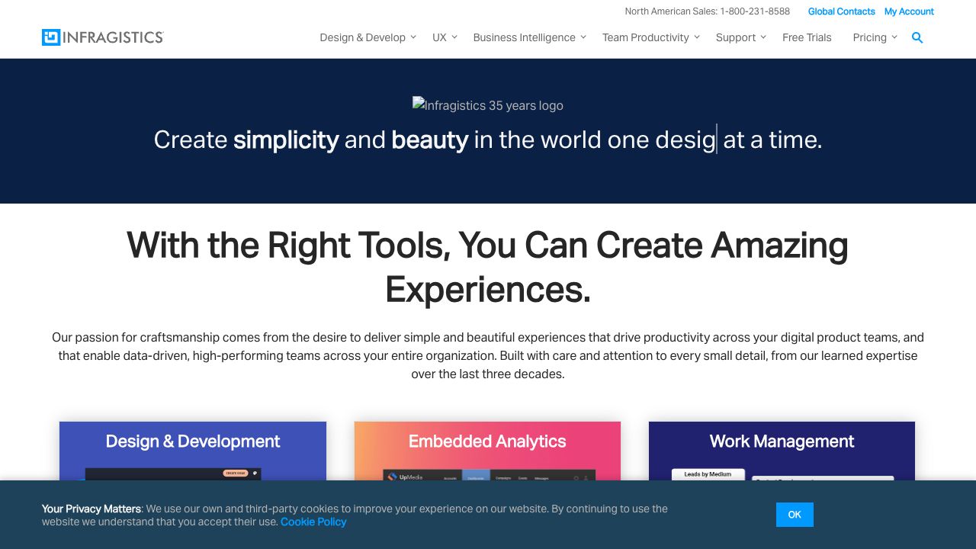Open the search magnifier icon

point(917,37)
